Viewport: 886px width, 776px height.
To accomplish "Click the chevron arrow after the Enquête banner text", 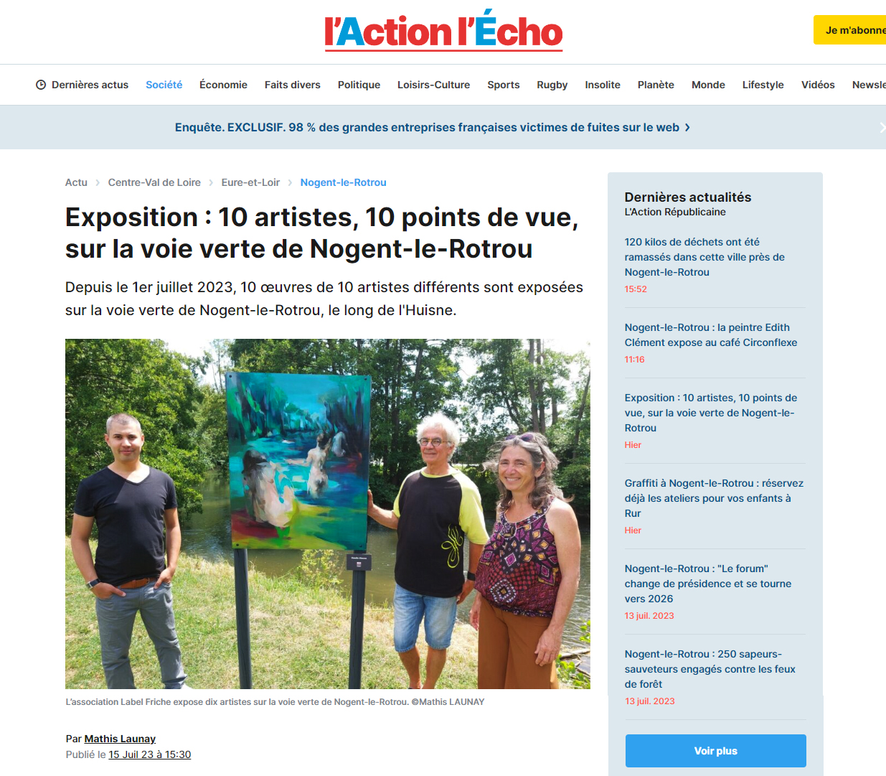I will (687, 127).
